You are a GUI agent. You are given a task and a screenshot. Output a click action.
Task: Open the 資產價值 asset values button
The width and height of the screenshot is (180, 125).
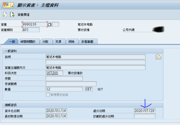[x=23, y=15]
